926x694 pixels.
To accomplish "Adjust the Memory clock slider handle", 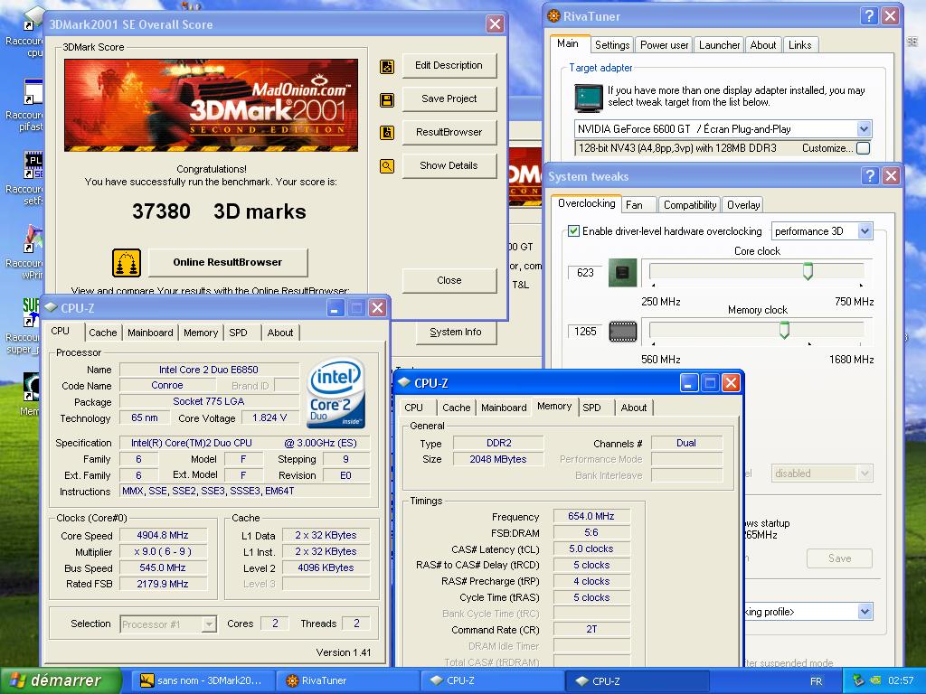I will 784,330.
